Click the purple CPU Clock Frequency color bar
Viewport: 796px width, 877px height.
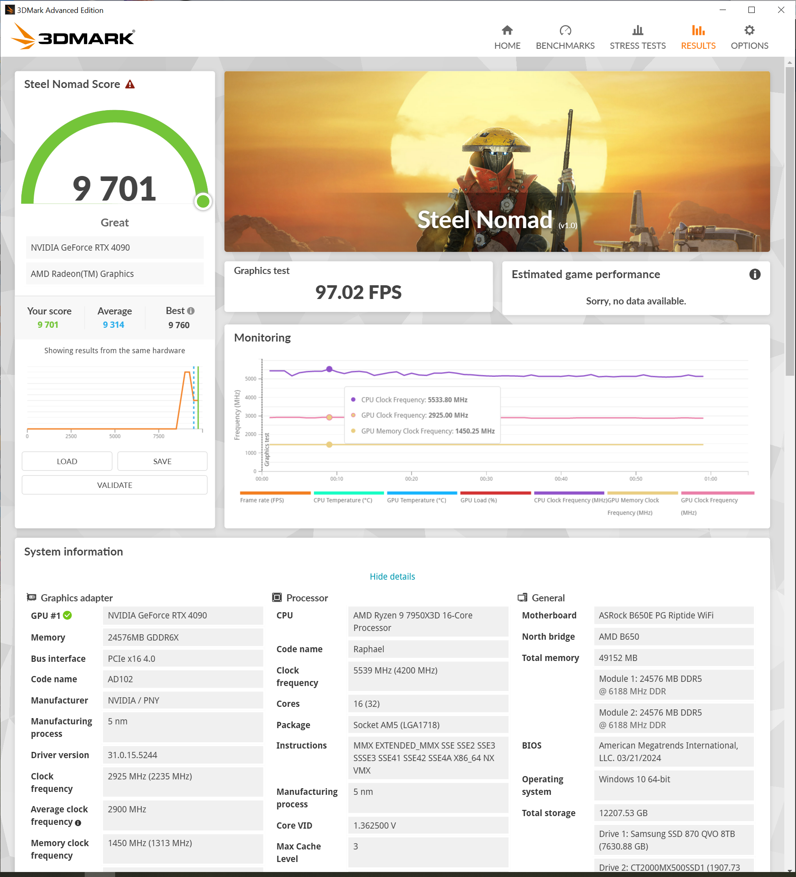pyautogui.click(x=569, y=493)
